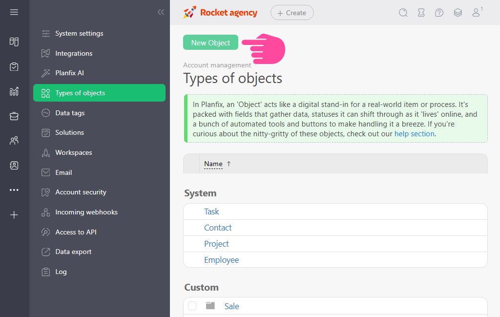Add a section with the plus icon

tap(14, 215)
